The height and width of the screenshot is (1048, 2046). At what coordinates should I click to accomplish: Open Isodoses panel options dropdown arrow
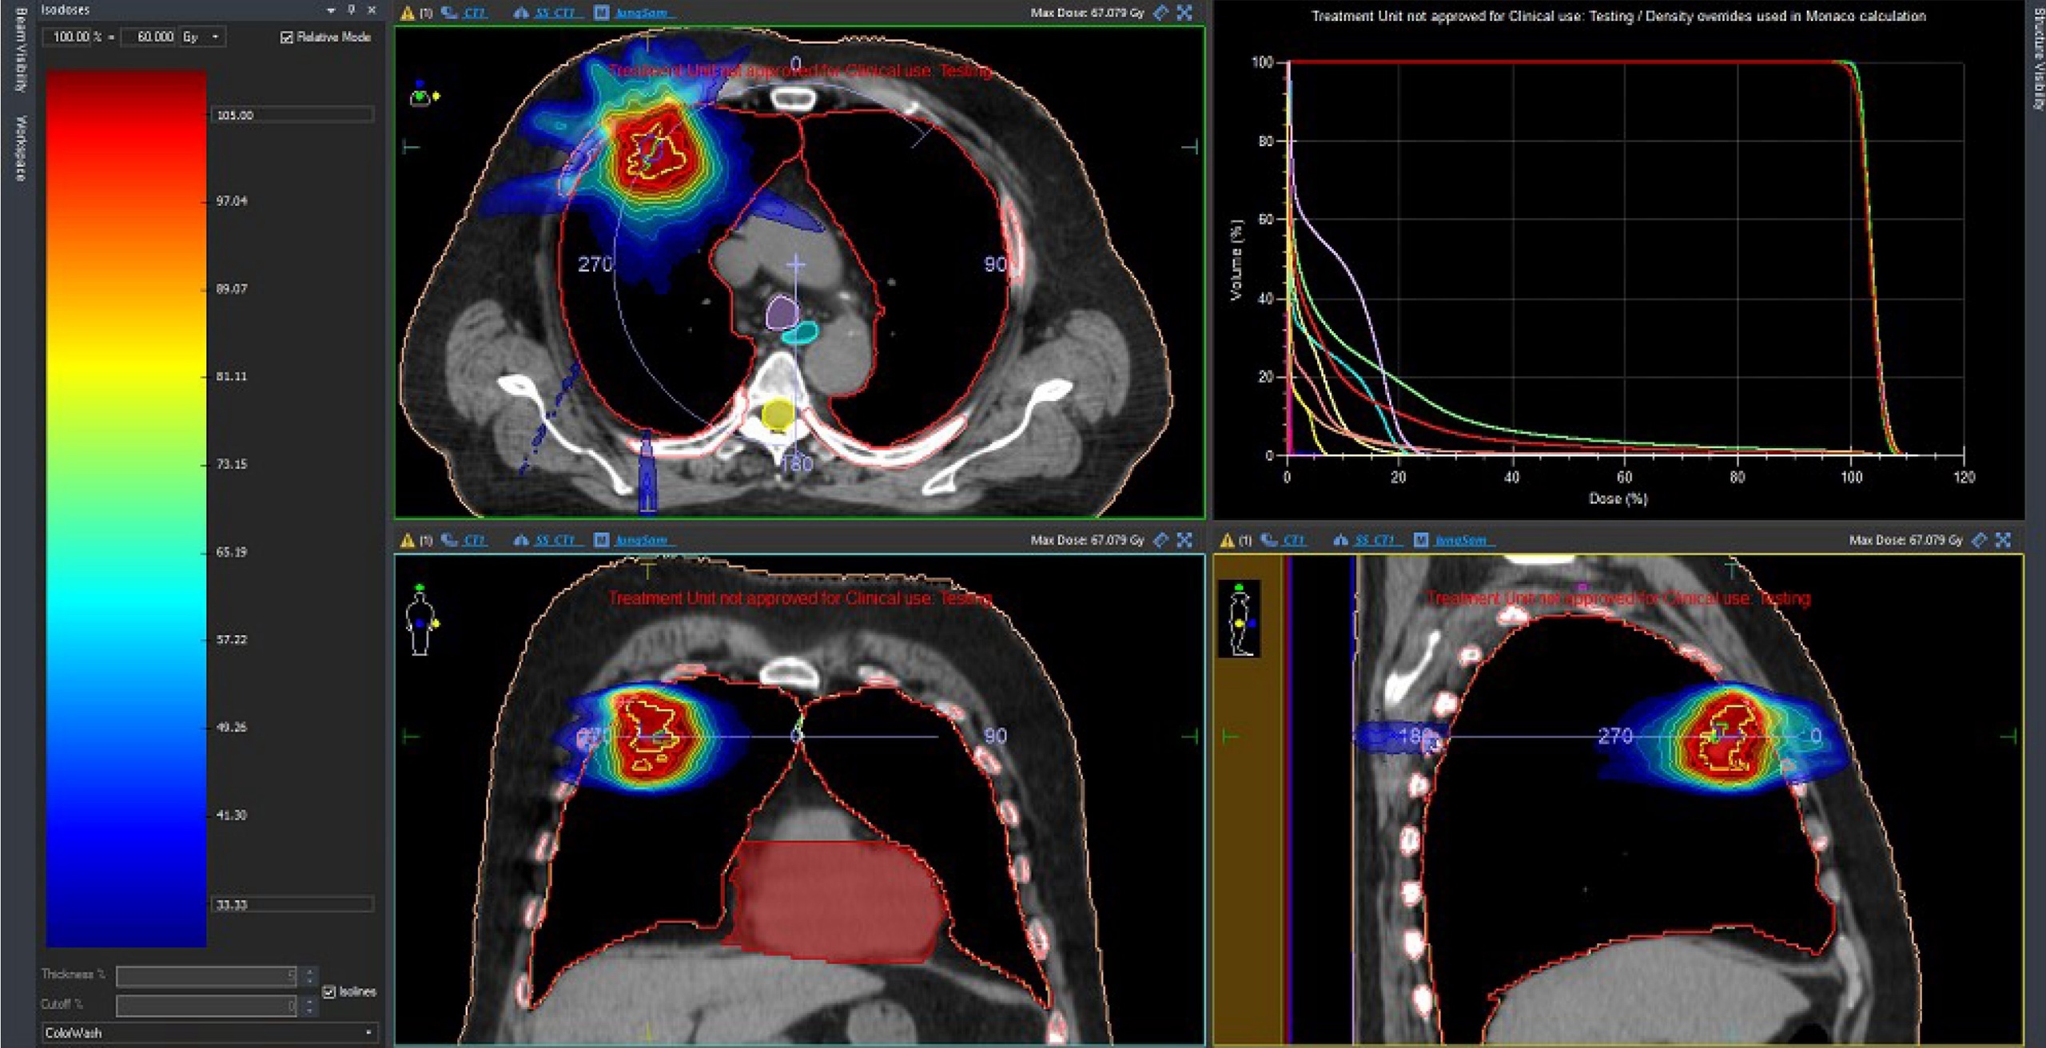[331, 10]
